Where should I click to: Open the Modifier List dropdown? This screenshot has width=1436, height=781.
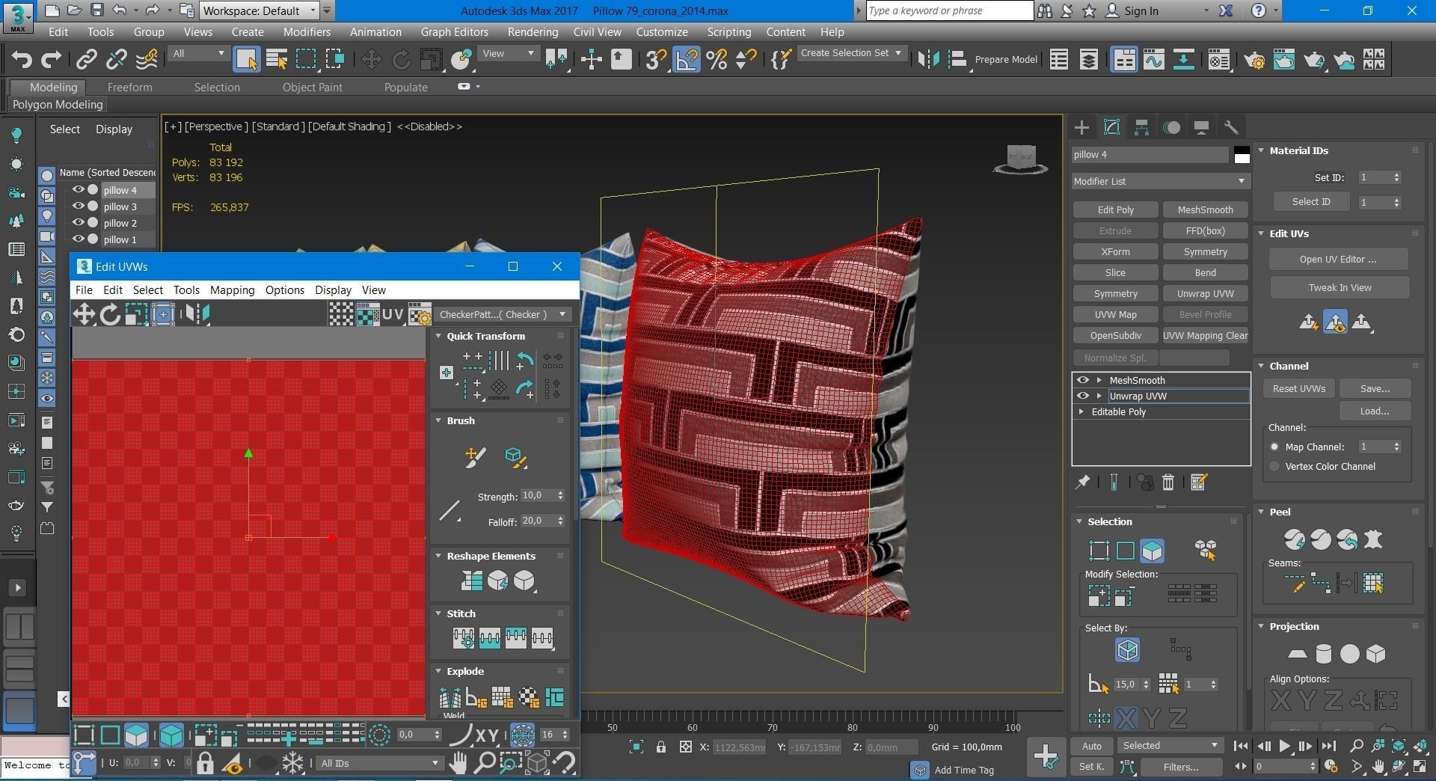tap(1160, 181)
